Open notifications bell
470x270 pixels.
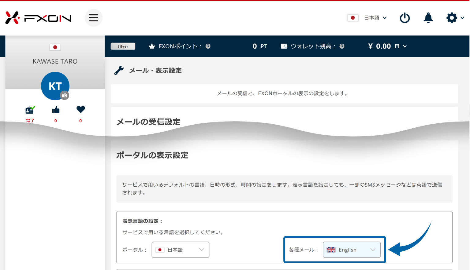click(x=428, y=18)
